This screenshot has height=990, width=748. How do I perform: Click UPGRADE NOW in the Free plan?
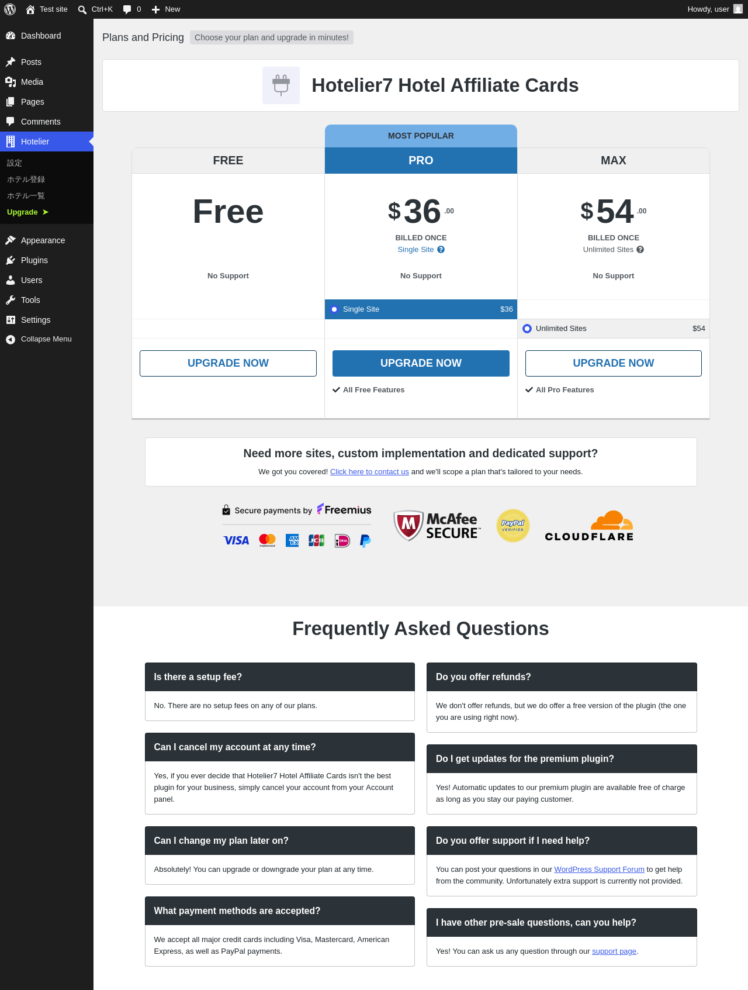click(228, 363)
